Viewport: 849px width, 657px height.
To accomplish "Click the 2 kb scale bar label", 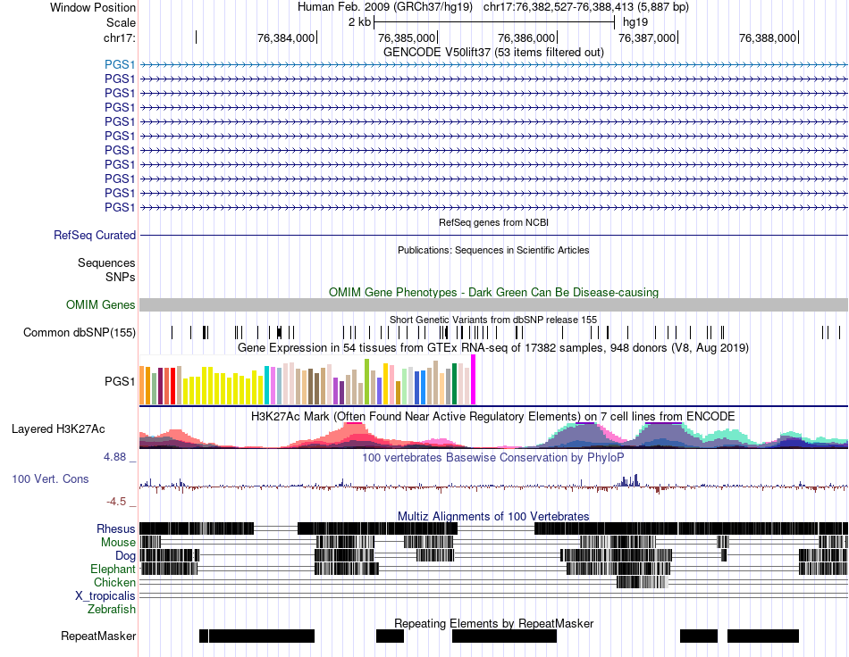I will (359, 22).
